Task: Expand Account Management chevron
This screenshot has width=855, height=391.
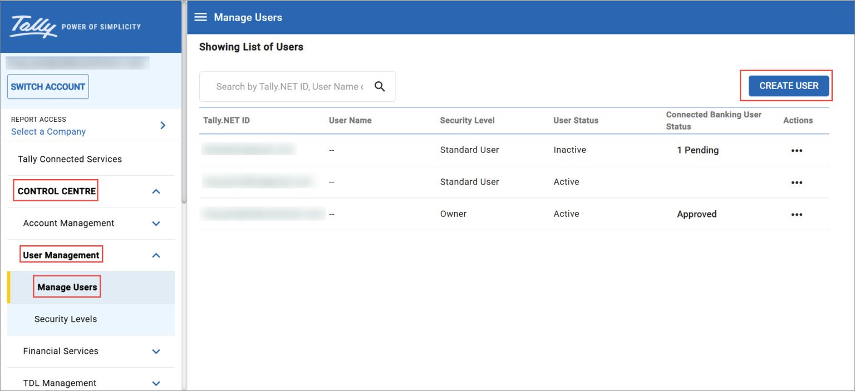Action: (x=156, y=224)
